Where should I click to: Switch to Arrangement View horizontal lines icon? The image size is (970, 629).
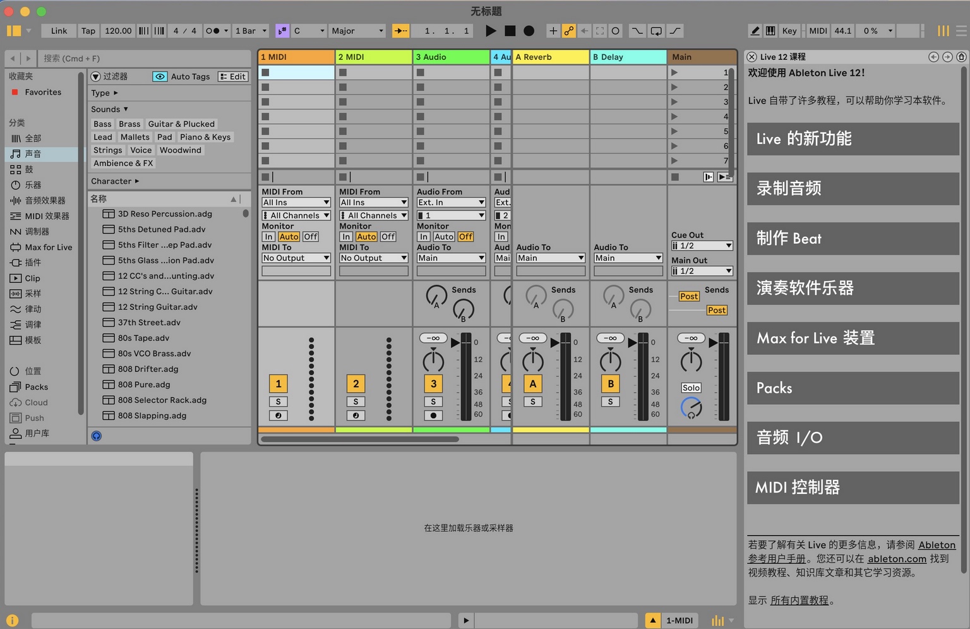click(961, 30)
